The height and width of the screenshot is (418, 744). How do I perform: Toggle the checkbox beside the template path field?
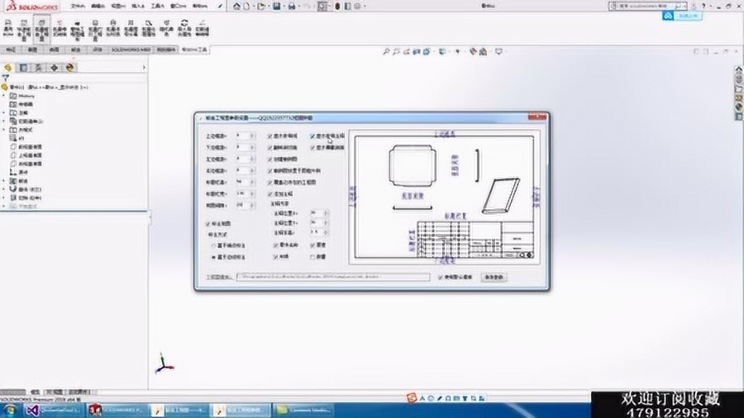coord(441,277)
